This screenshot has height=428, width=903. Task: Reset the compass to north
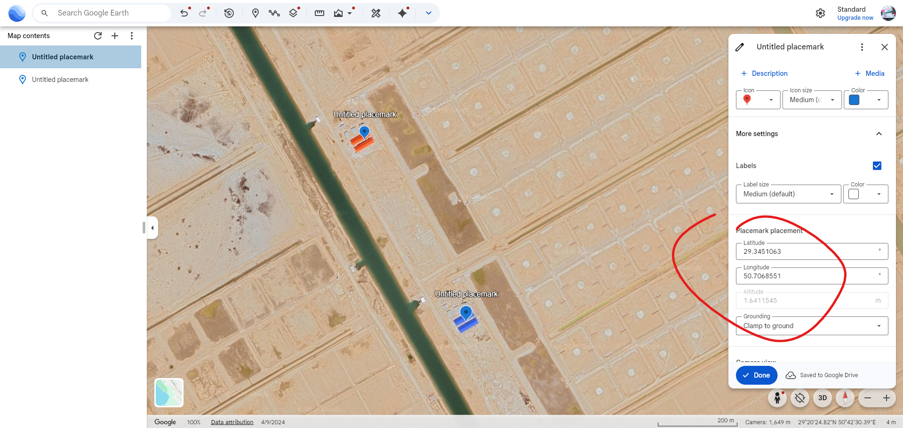click(845, 398)
